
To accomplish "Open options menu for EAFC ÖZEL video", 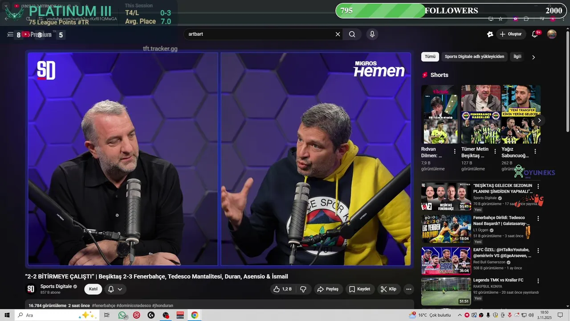I will (x=538, y=251).
